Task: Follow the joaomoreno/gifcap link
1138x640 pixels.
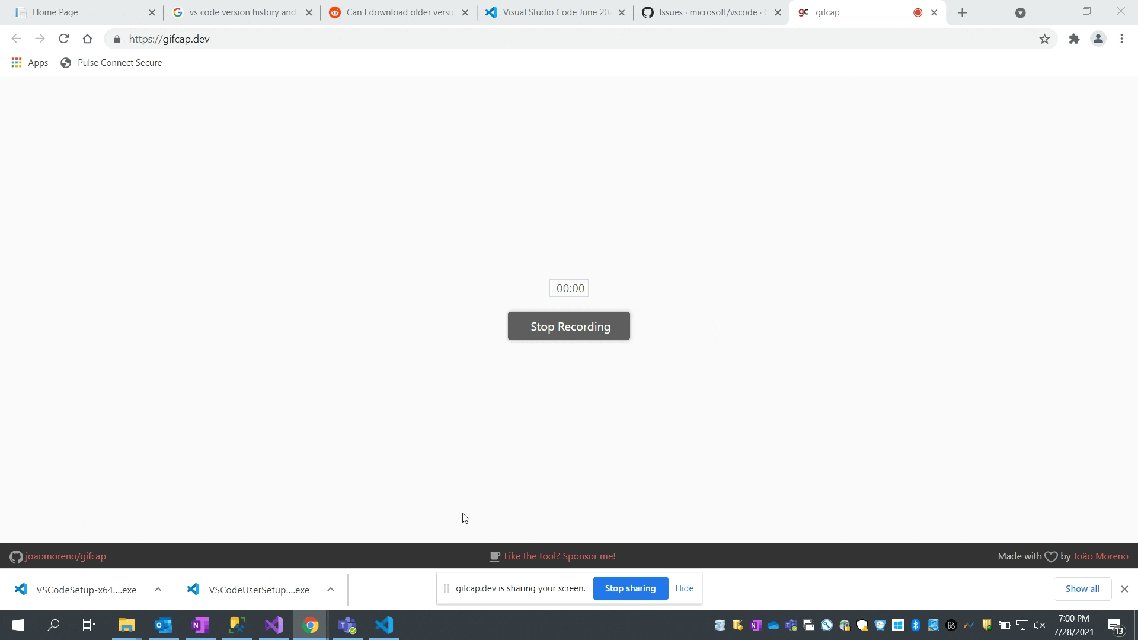Action: coord(65,556)
